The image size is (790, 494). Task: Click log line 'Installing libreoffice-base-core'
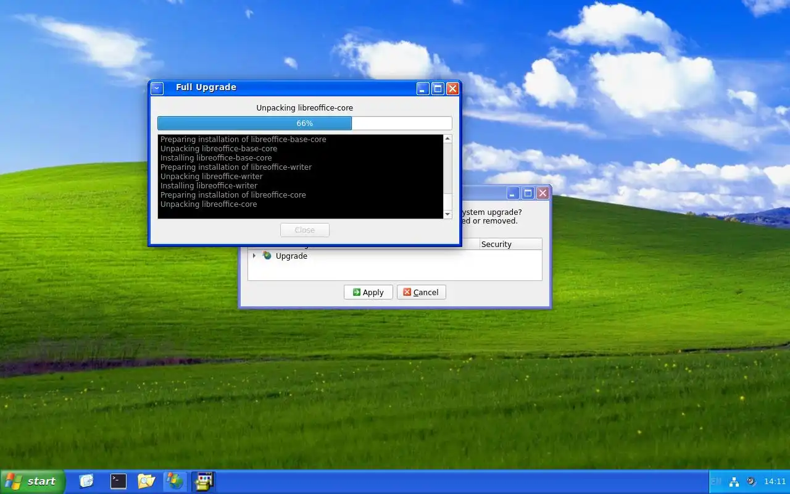point(216,158)
